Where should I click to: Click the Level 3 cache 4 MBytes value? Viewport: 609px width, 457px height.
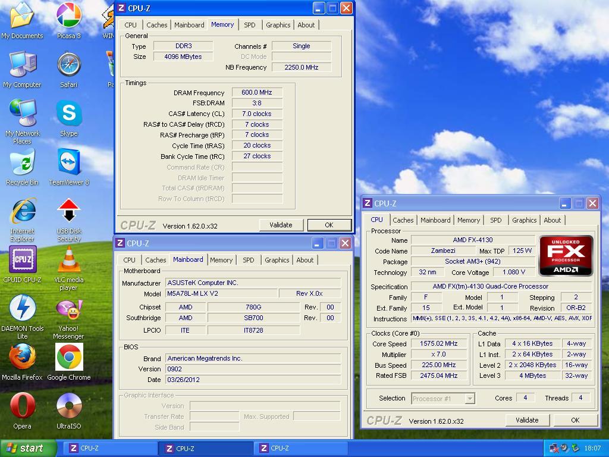coord(533,376)
